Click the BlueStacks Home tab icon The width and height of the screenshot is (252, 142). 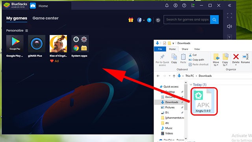(33, 6)
